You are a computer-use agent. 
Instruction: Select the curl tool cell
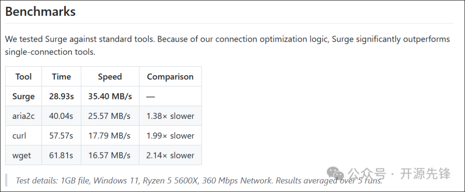pos(19,136)
